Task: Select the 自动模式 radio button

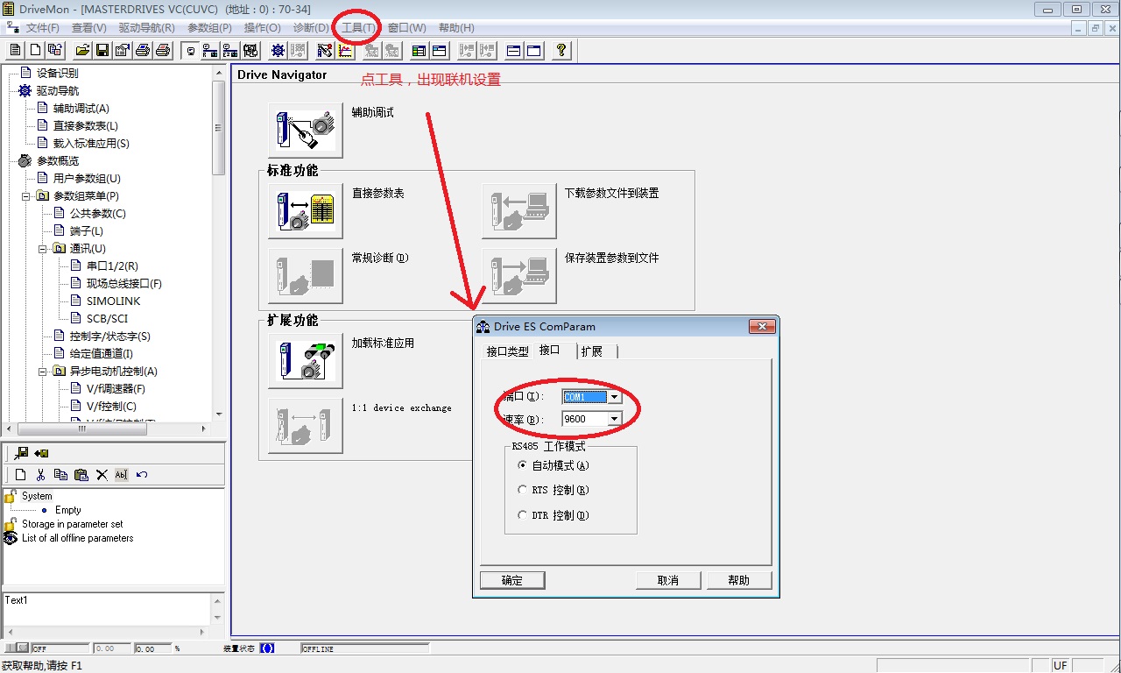Action: point(523,465)
